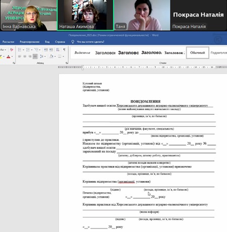This screenshot has width=227, height=232.
Task: Select the Подзаголовок style
Action: point(218,53)
